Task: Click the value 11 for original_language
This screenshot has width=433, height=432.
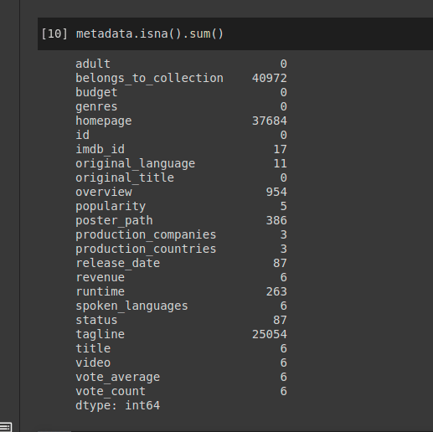Action: [x=280, y=163]
